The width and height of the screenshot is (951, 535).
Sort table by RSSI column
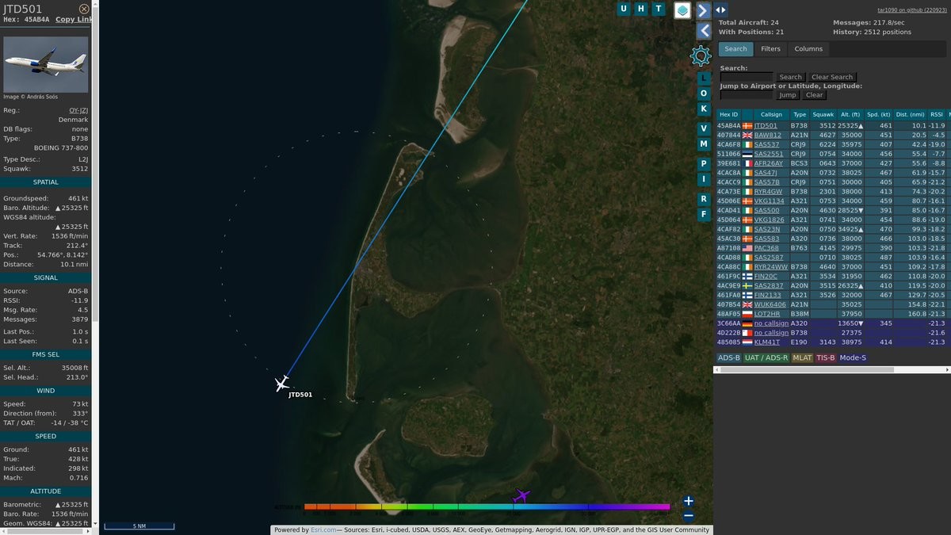[937, 115]
